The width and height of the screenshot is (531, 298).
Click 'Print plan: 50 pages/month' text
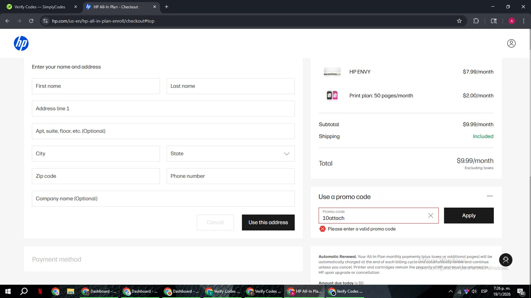(381, 96)
